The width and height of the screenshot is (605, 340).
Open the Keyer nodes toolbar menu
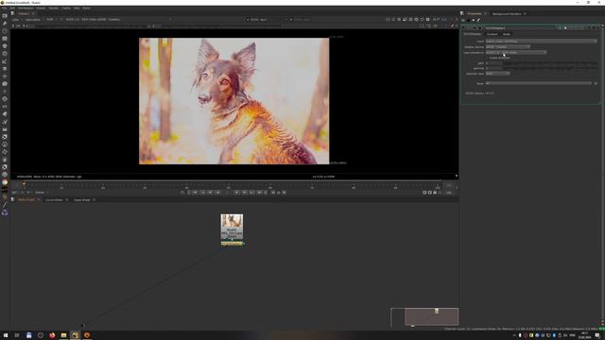point(5,61)
